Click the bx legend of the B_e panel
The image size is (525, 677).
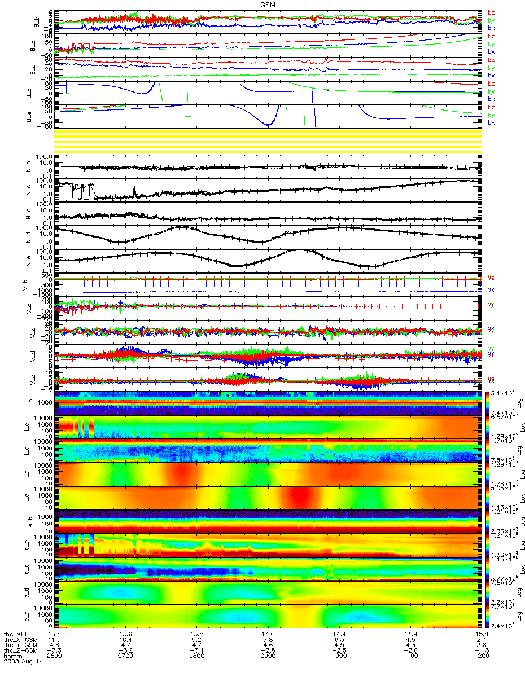click(x=492, y=123)
